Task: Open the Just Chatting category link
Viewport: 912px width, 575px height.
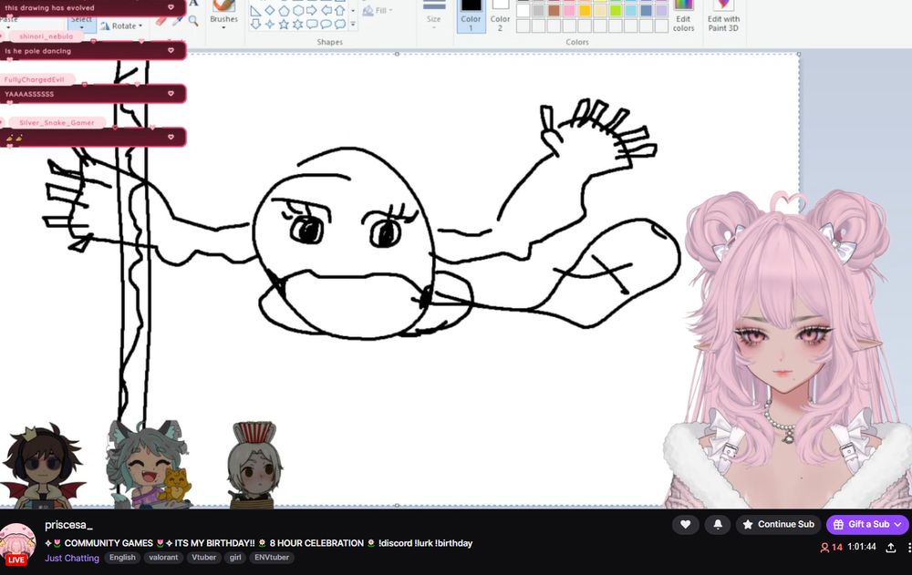Action: [x=72, y=558]
